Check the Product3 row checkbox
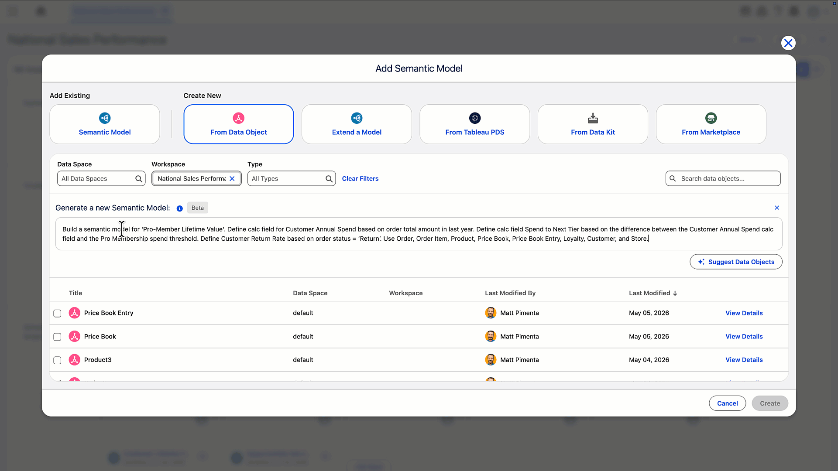Image resolution: width=838 pixels, height=471 pixels. click(x=57, y=360)
